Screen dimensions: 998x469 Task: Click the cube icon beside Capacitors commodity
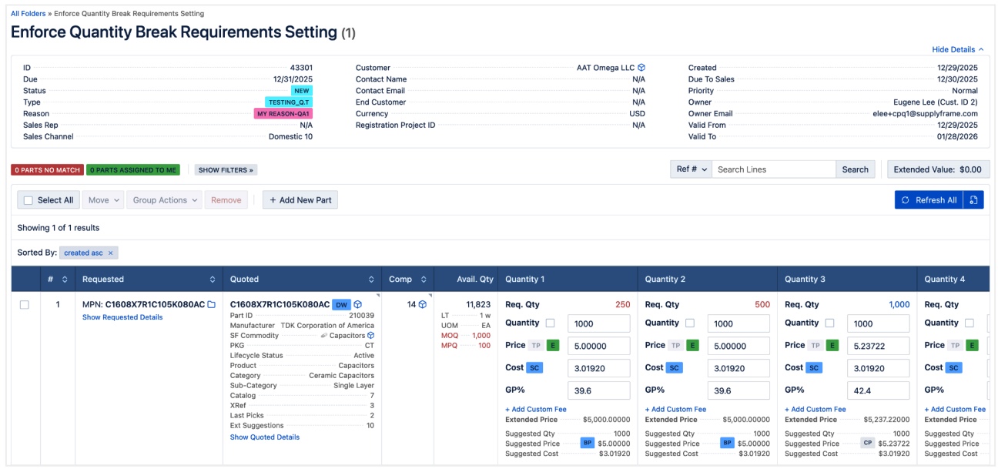[x=370, y=336]
